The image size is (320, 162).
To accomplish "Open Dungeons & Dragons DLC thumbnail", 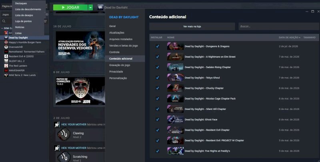I will pyautogui.click(x=175, y=46).
